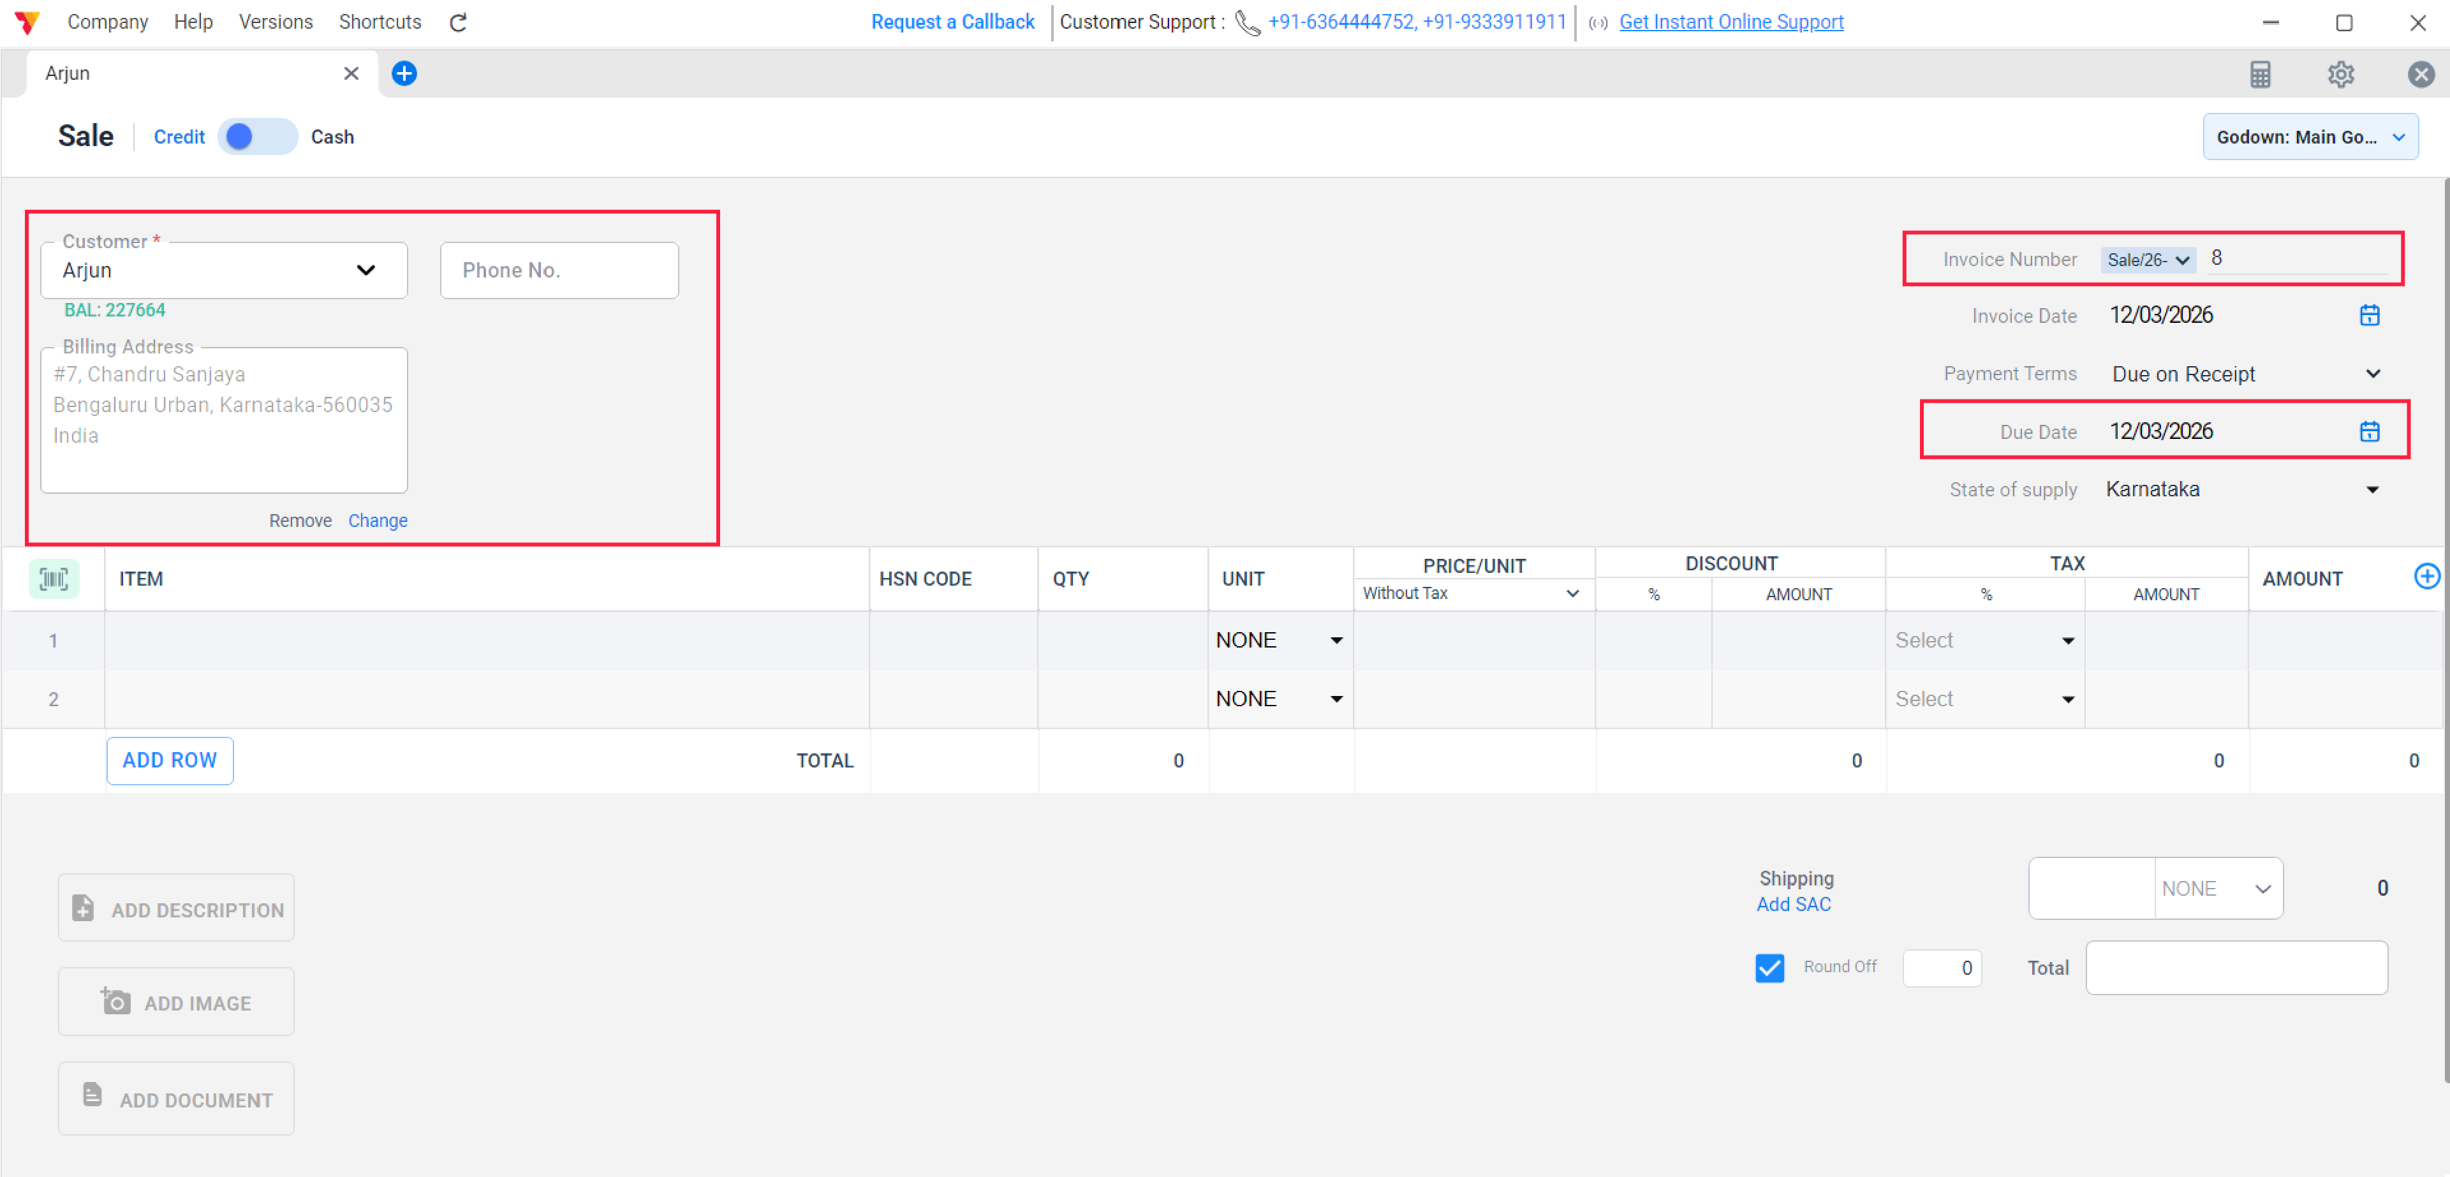
Task: Click the Request a Callback link
Action: click(x=952, y=21)
